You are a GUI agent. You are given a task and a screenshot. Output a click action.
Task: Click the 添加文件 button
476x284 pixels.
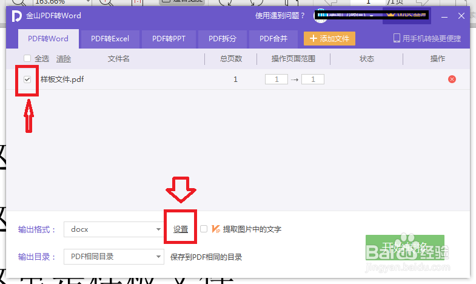329,39
